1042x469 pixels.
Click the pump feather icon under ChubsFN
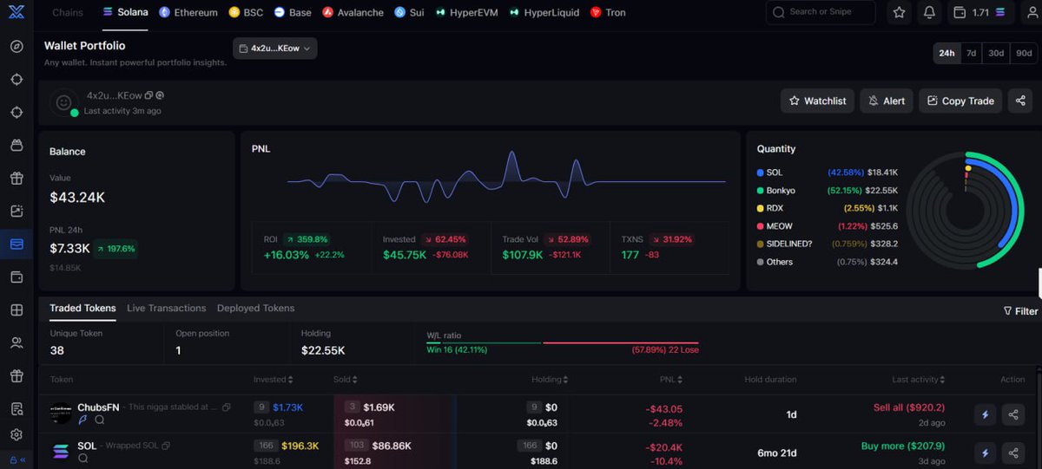point(83,420)
